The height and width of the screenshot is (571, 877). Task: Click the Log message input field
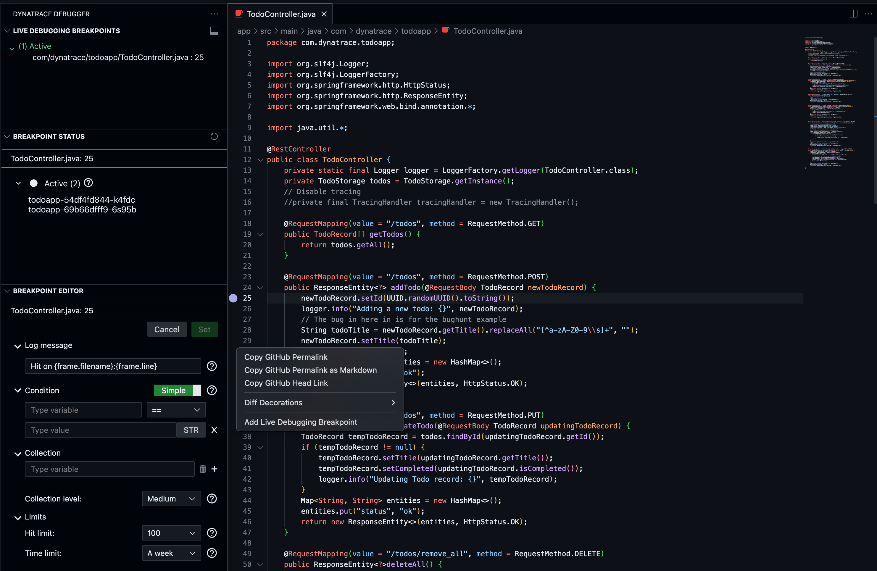113,366
